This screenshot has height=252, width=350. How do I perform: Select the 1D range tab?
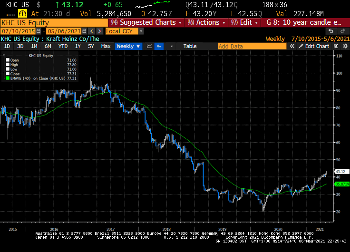[7, 46]
